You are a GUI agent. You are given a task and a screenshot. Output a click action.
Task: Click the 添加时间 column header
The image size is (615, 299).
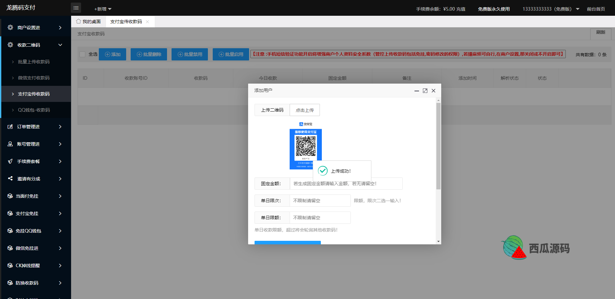(467, 78)
